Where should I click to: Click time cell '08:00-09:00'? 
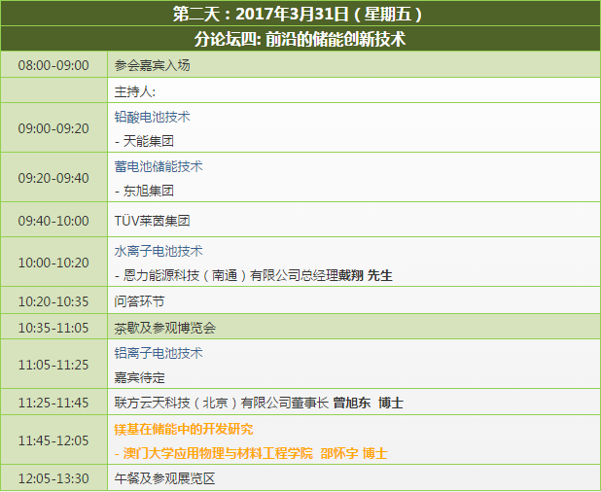53,65
